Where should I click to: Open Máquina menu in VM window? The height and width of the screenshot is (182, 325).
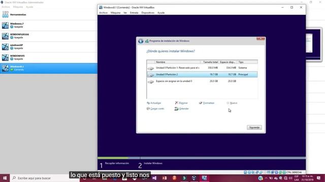pyautogui.click(x=115, y=13)
